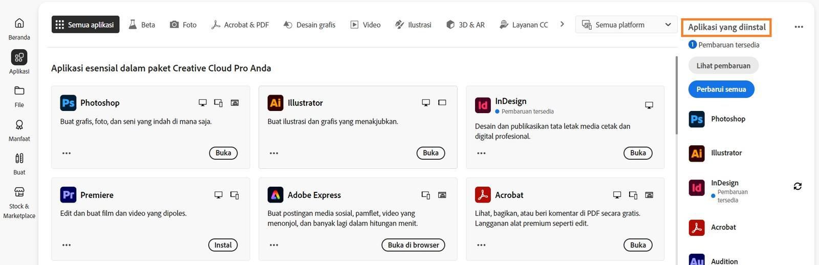Screen dimensions: 819x265
Task: Open the File sidebar section
Action: (19, 96)
